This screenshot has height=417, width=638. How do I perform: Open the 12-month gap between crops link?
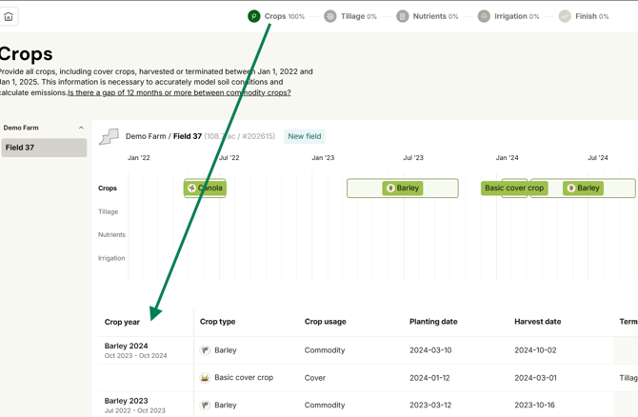click(179, 93)
